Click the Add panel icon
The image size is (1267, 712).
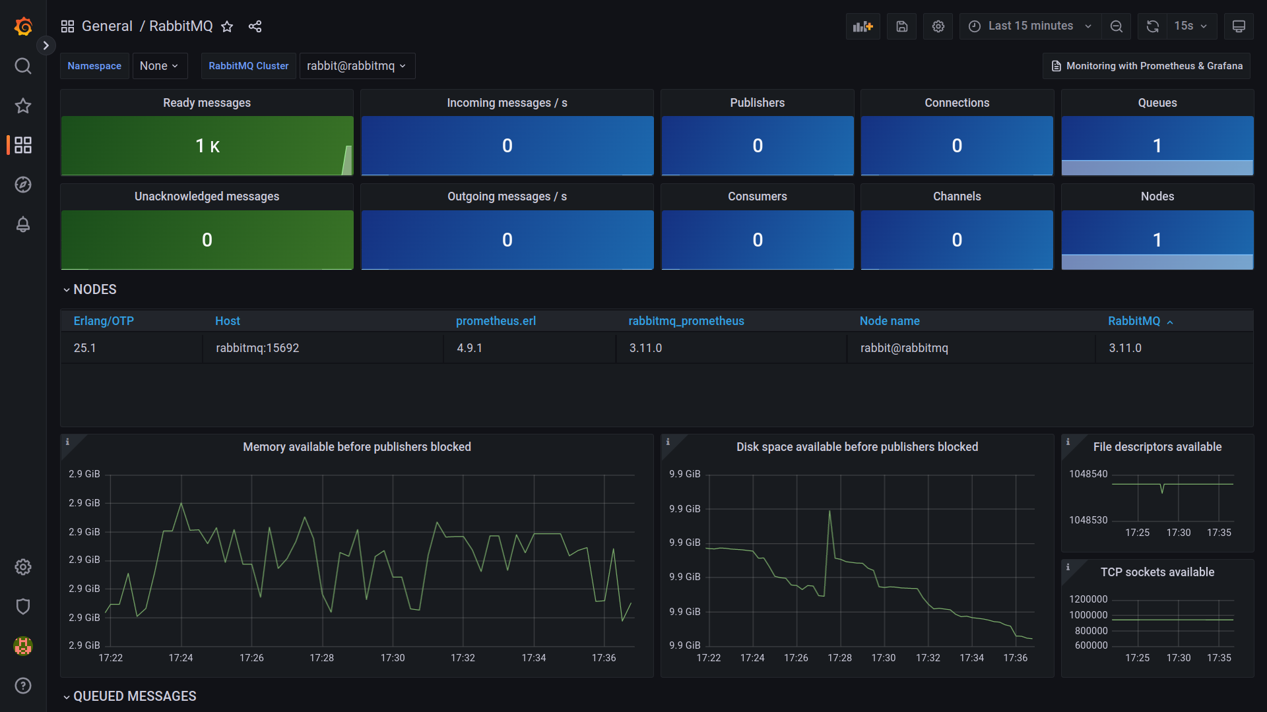click(x=862, y=26)
